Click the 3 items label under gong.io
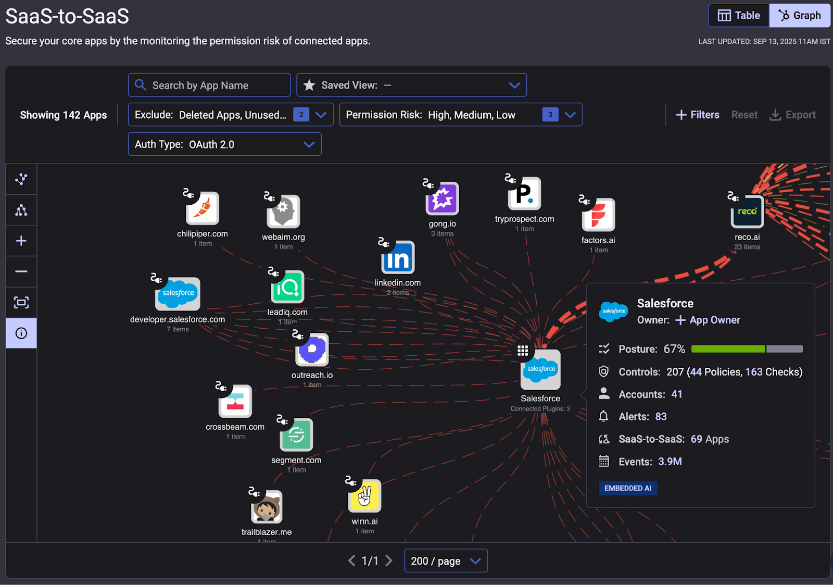Image resolution: width=833 pixels, height=585 pixels. coord(443,233)
